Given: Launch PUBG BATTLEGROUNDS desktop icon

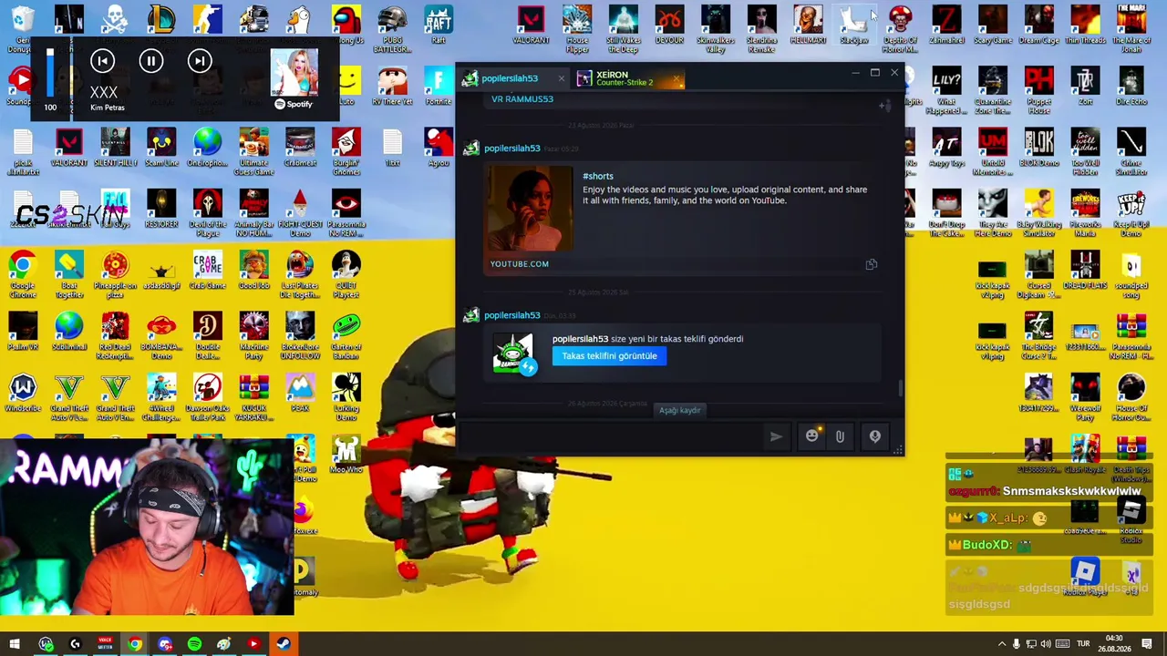Looking at the screenshot, I should point(392,28).
